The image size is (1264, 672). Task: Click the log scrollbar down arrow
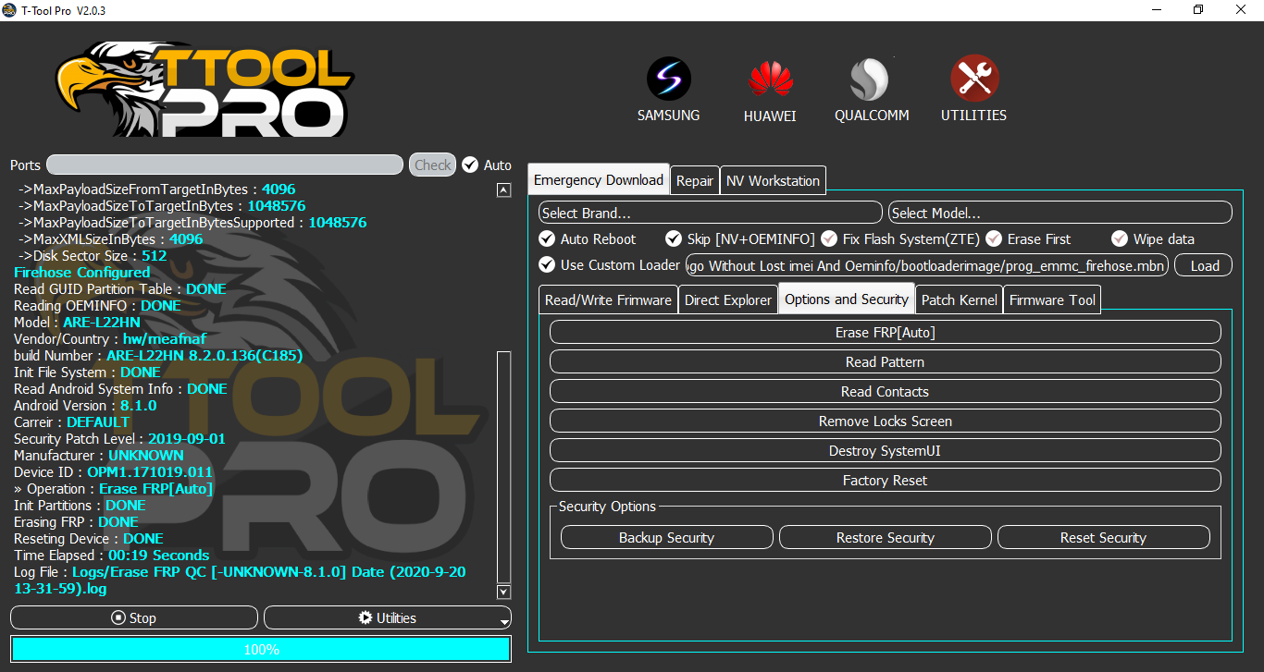[x=503, y=592]
